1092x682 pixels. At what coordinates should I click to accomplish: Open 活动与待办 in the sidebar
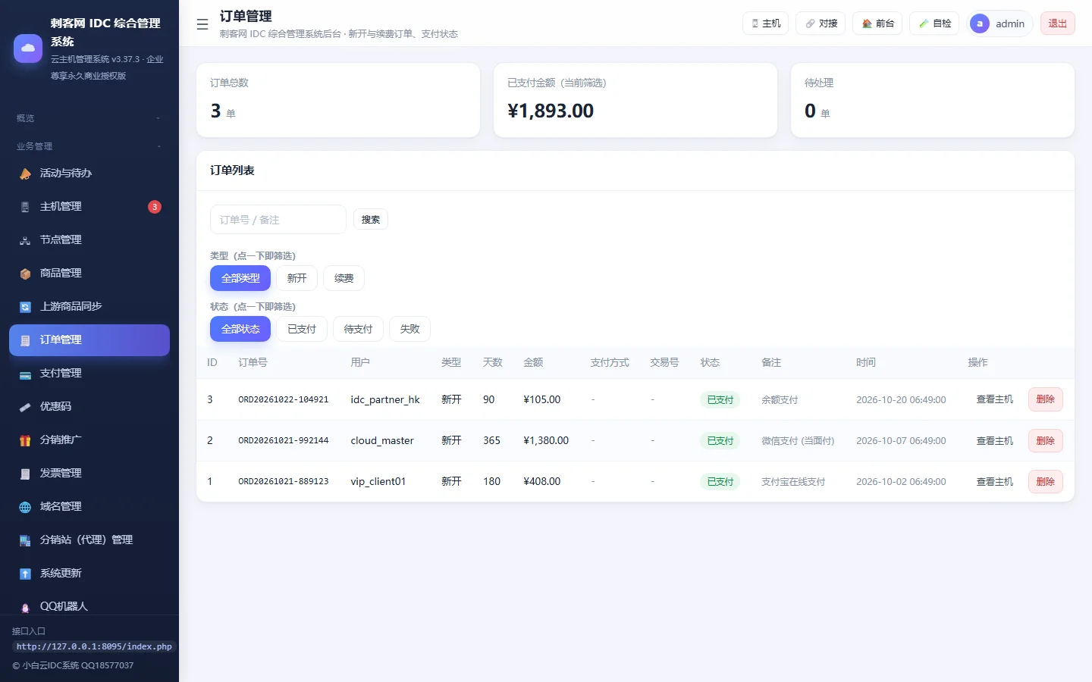pyautogui.click(x=89, y=174)
